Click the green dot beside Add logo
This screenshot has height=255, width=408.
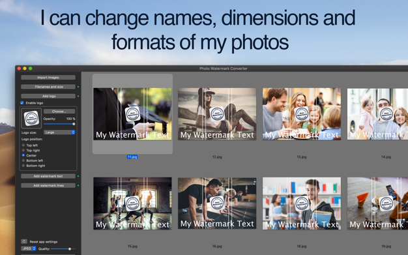[x=78, y=96]
